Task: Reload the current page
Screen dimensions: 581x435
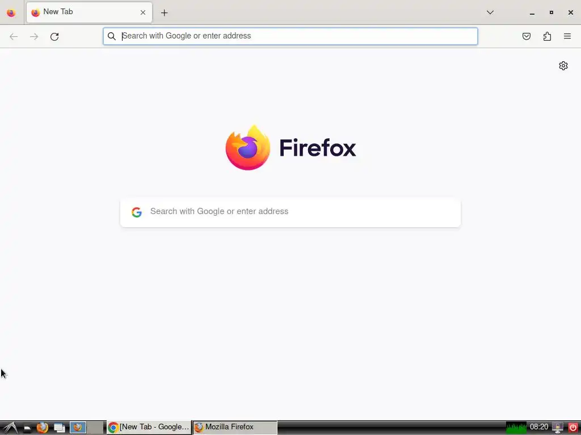Action: click(x=54, y=36)
